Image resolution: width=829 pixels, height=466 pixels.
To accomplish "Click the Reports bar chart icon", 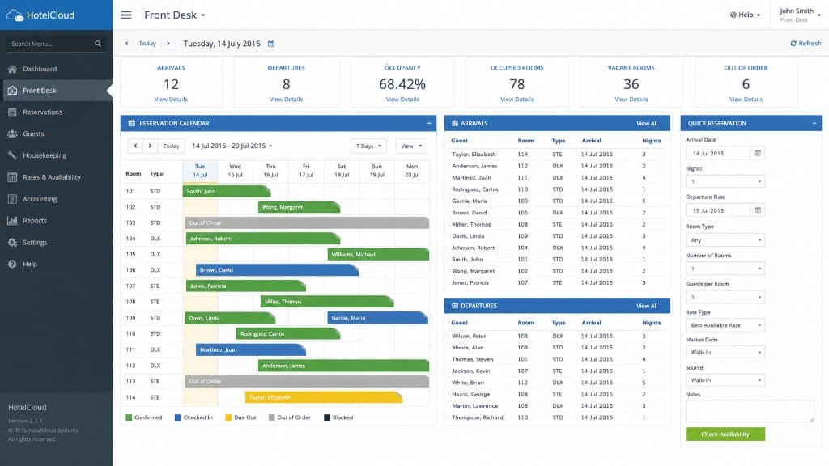I will pyautogui.click(x=13, y=221).
